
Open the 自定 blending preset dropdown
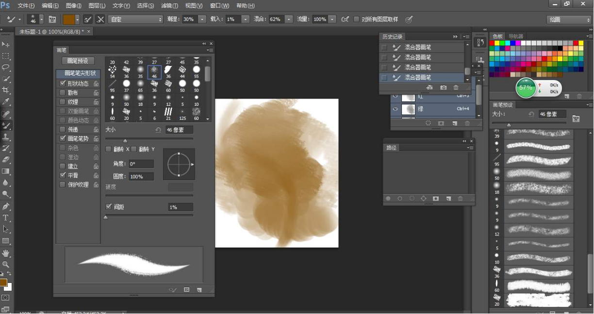135,19
